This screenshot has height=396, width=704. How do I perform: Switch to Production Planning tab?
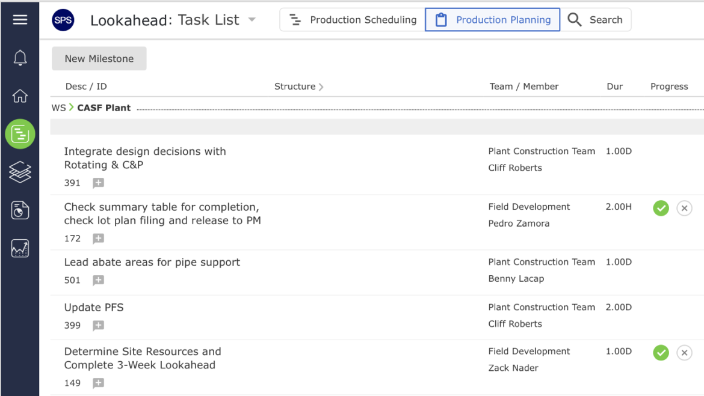coord(493,20)
